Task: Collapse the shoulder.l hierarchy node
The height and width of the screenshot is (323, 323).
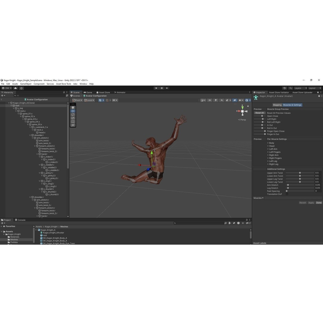Action: click(30, 135)
